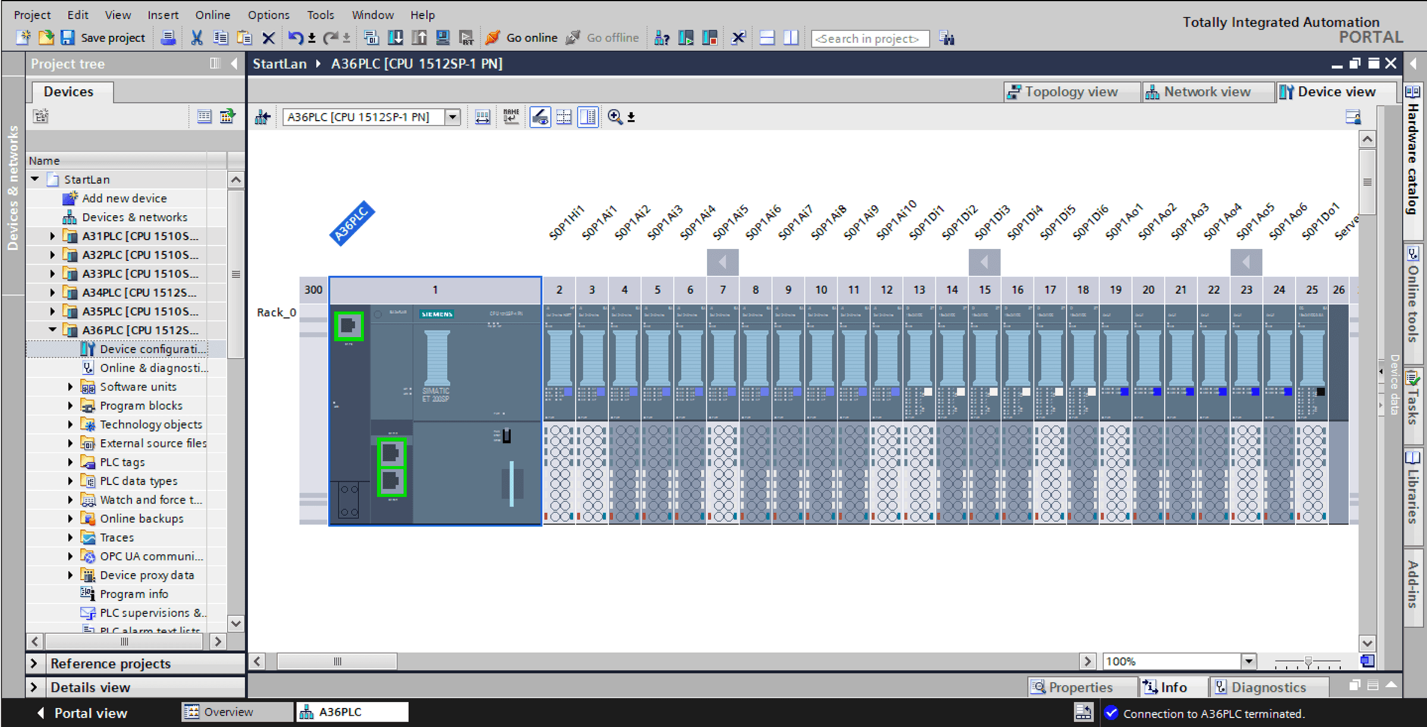Toggle the show page break button
Image resolution: width=1427 pixels, height=727 pixels.
(564, 117)
